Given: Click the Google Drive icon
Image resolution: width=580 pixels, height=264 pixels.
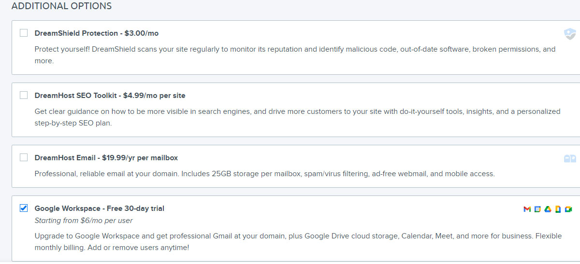Looking at the screenshot, I should [x=548, y=209].
